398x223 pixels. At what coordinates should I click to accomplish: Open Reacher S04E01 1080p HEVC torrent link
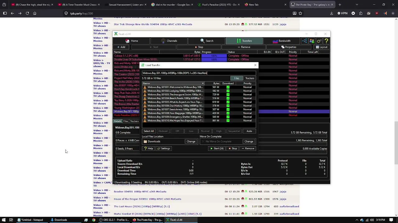pos(140,191)
